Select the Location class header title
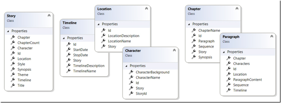 pos(104,9)
